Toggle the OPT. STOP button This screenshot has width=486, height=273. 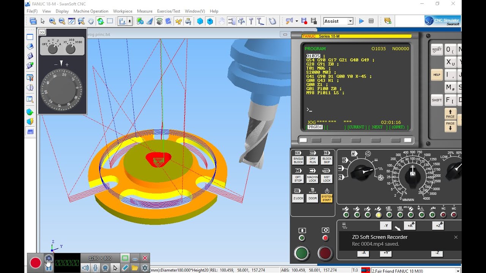(x=298, y=179)
